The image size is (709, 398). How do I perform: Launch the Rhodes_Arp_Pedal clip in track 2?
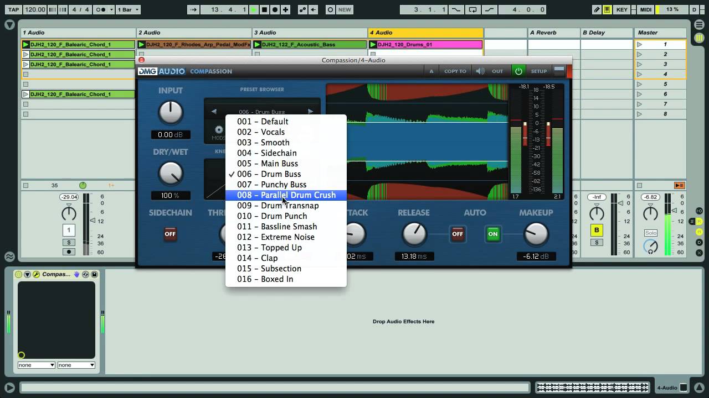click(x=141, y=44)
